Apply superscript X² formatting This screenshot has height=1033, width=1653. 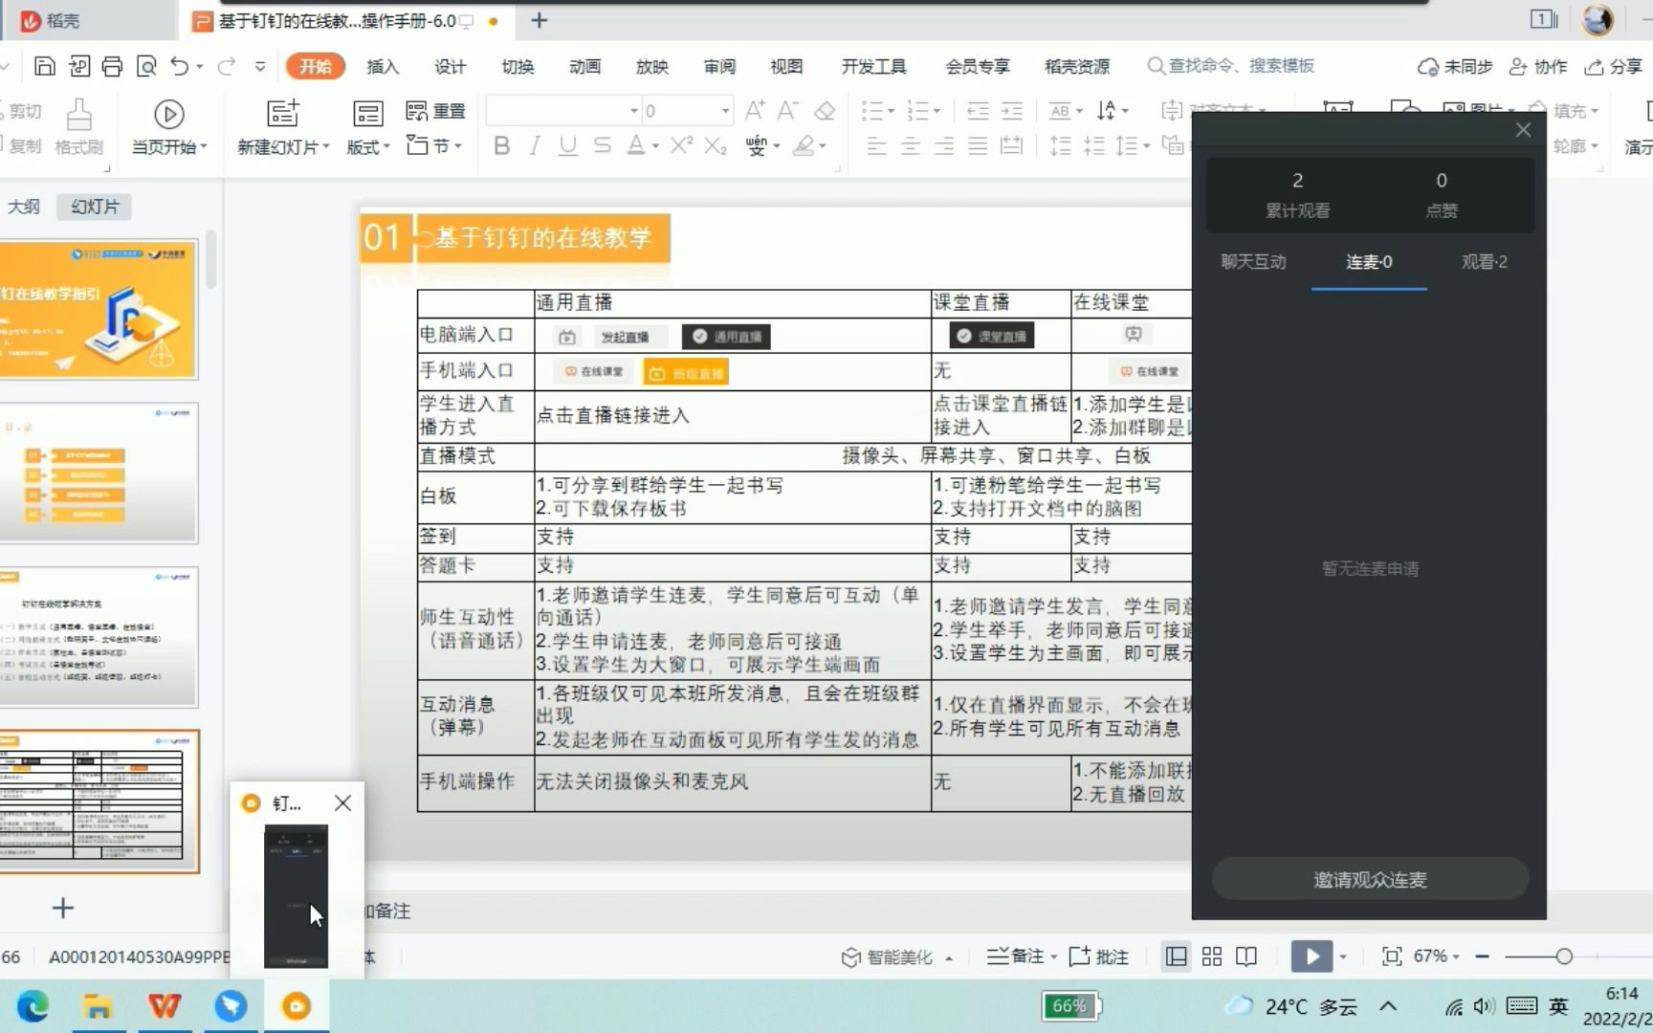[x=681, y=145]
